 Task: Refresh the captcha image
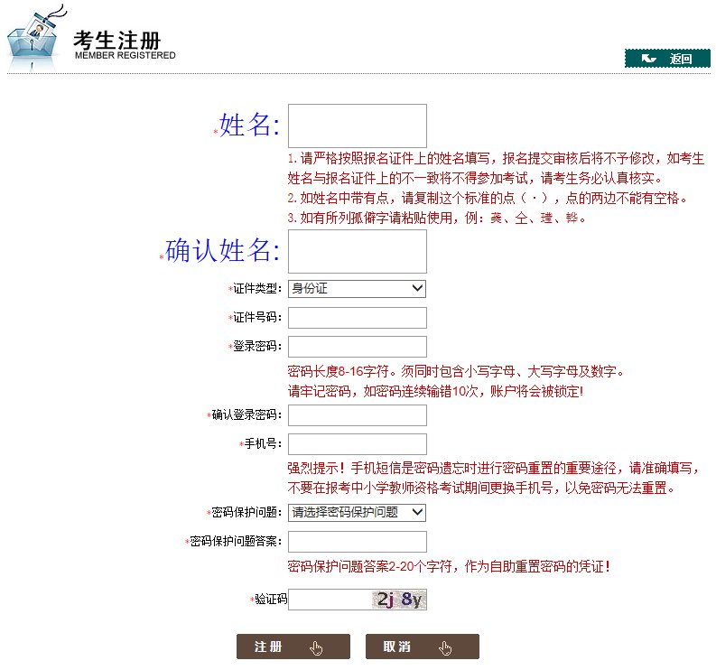click(x=399, y=599)
